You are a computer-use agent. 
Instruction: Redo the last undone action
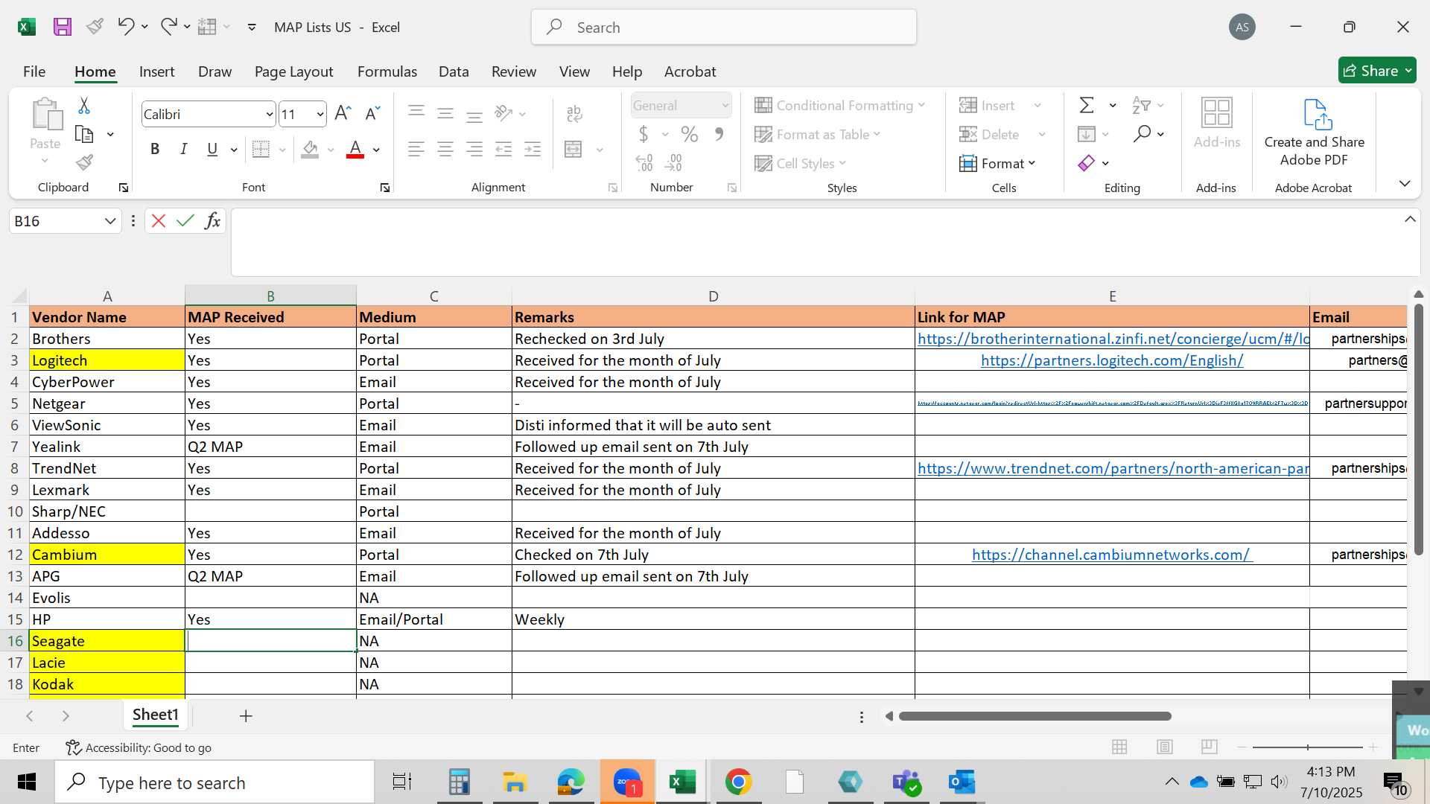(168, 27)
